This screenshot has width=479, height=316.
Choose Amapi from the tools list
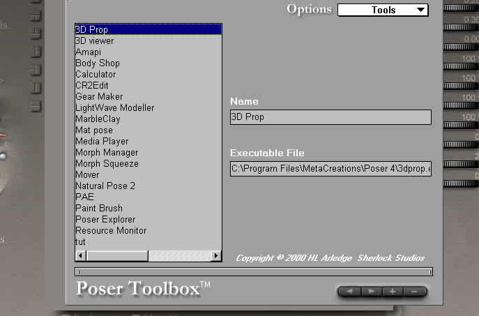coord(148,52)
